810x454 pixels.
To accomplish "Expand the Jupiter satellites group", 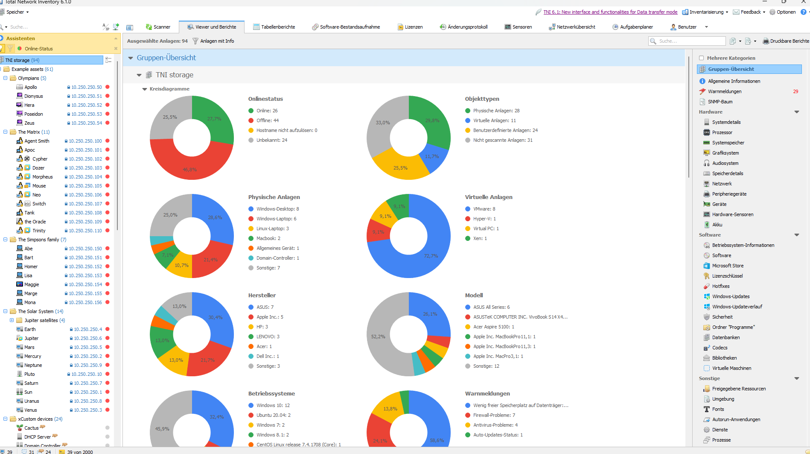I will [12, 320].
